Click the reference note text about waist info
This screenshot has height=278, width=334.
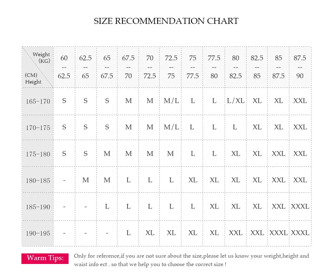pyautogui.click(x=192, y=260)
